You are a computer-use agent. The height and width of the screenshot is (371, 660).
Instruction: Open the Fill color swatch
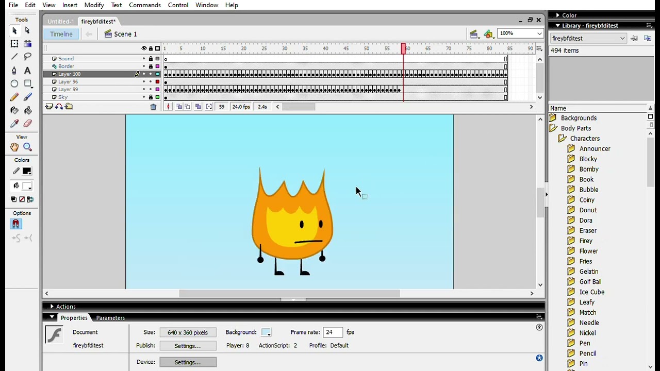27,186
